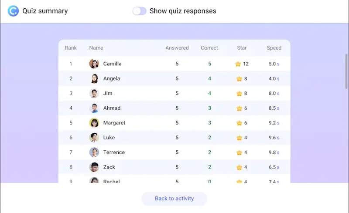
Task: Click Ahmad's profile avatar
Action: click(94, 108)
